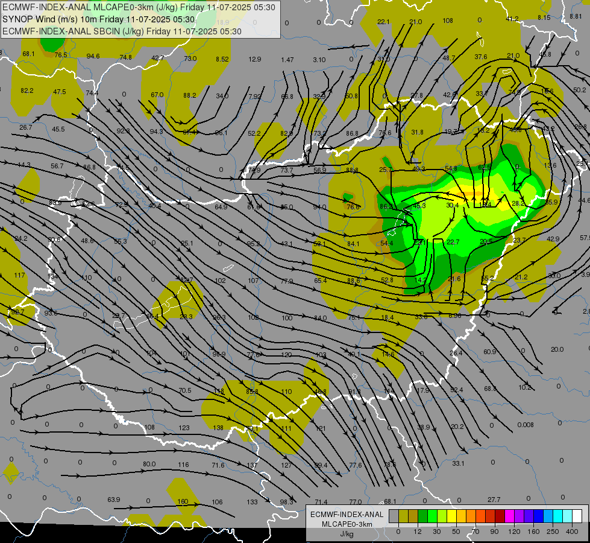Select the white swatch ending the legend
The height and width of the screenshot is (543, 590).
[x=577, y=516]
